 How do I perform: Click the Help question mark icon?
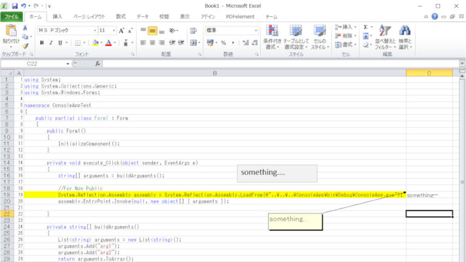[434, 17]
